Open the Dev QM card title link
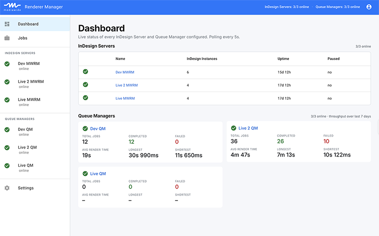The image size is (379, 236). point(98,129)
